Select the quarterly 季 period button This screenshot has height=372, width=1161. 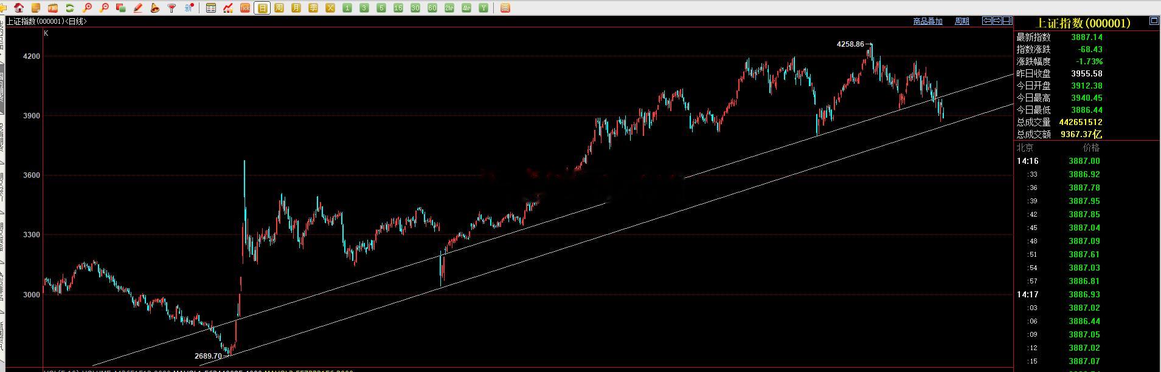[x=313, y=8]
